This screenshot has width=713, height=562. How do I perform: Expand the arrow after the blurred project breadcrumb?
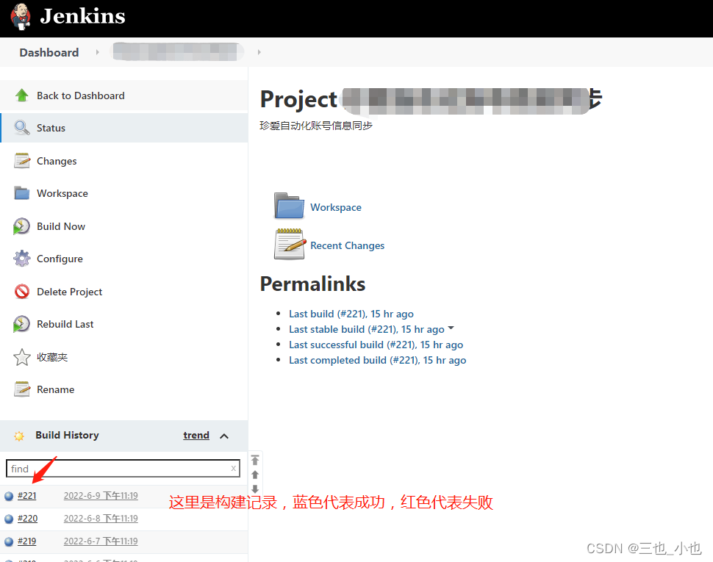tap(259, 52)
